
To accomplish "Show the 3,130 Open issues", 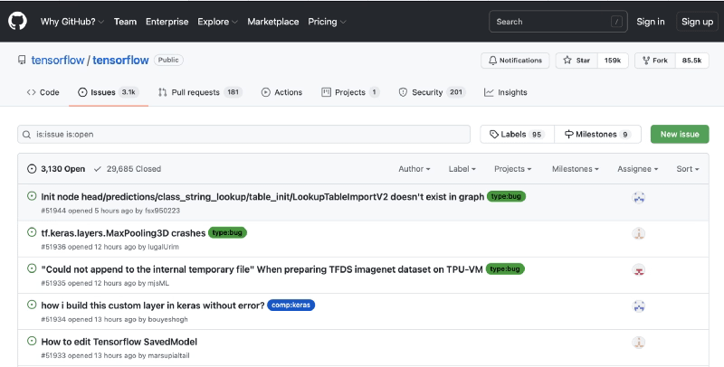I will point(56,169).
